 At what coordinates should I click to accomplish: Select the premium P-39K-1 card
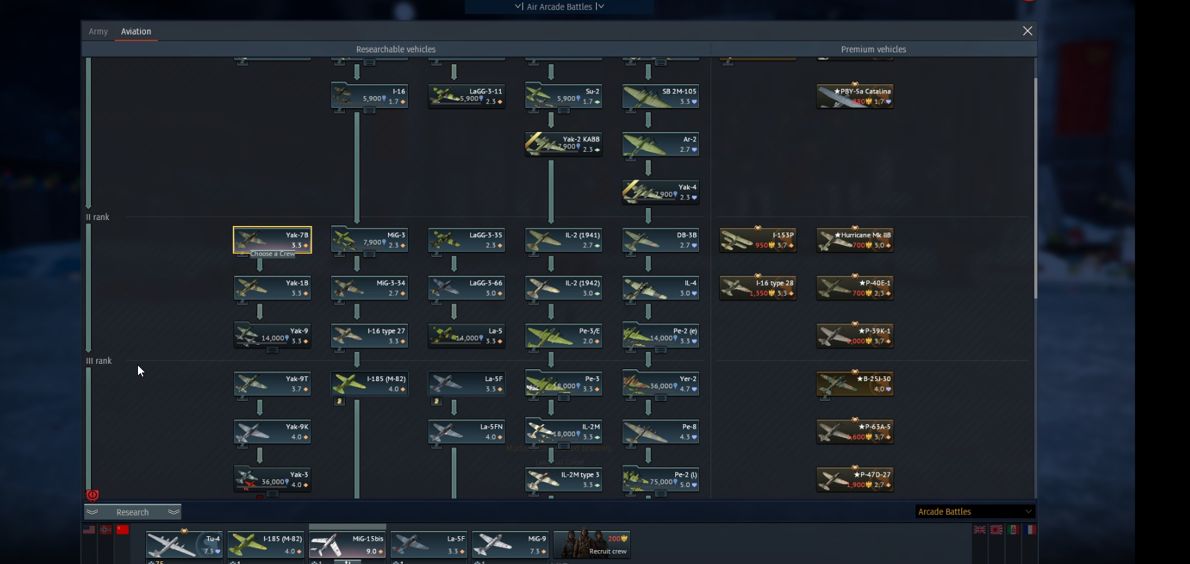[x=855, y=336]
